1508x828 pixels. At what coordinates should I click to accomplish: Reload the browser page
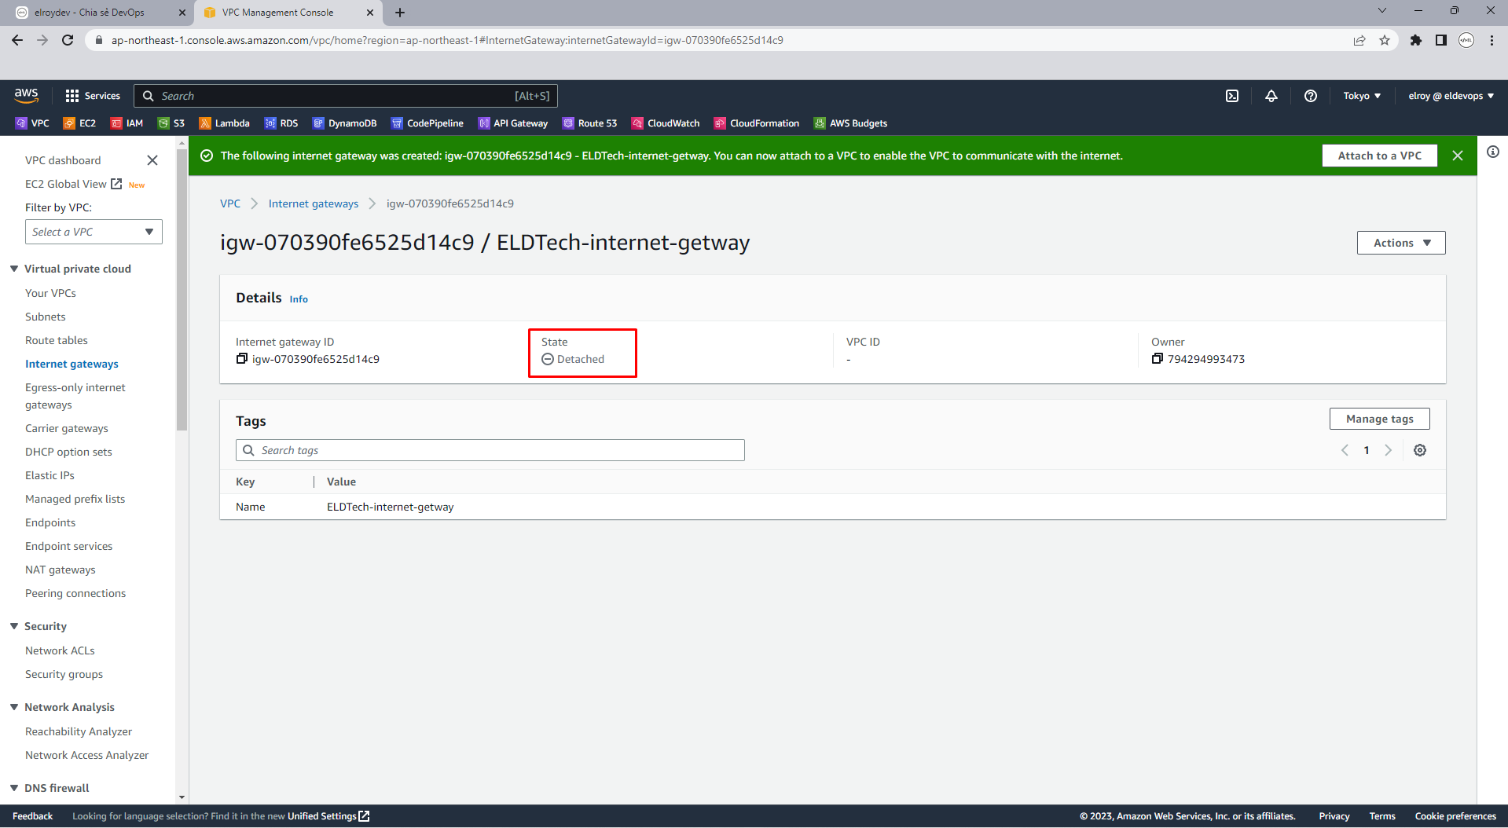tap(68, 40)
